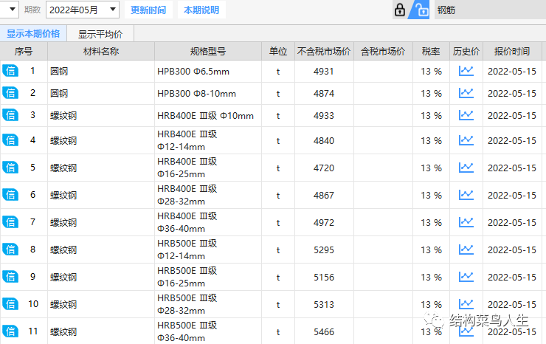This screenshot has width=546, height=344.
Task: Select the price cell 4720
Action: tap(324, 168)
